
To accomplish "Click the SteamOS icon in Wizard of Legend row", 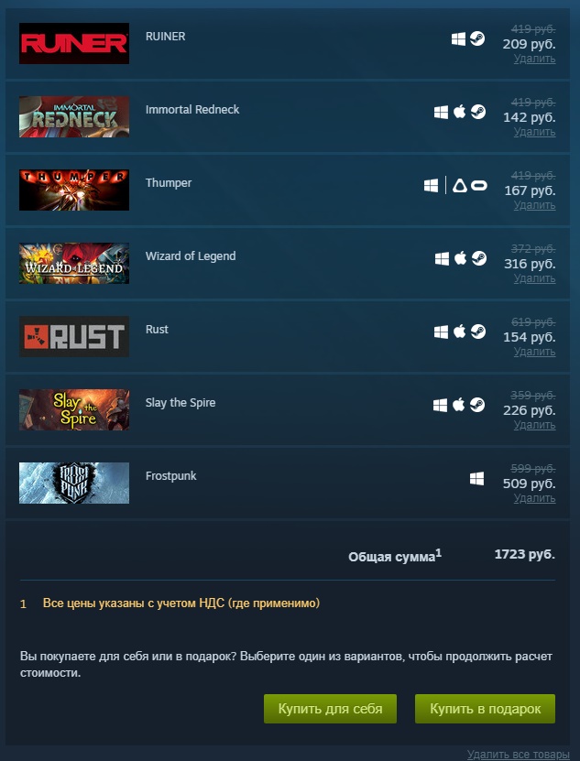I will pos(479,258).
